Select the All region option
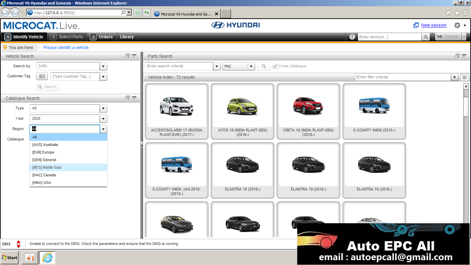Image resolution: width=471 pixels, height=265 pixels. coord(69,137)
